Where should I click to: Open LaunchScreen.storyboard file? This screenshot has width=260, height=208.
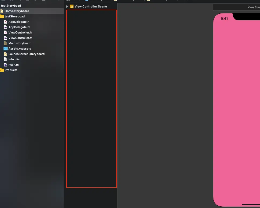[26, 54]
